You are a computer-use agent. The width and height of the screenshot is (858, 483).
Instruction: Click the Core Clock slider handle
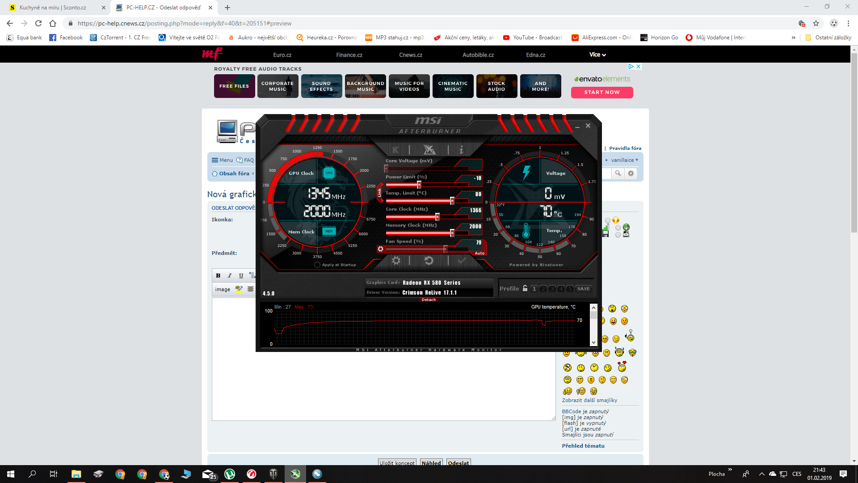tap(437, 217)
